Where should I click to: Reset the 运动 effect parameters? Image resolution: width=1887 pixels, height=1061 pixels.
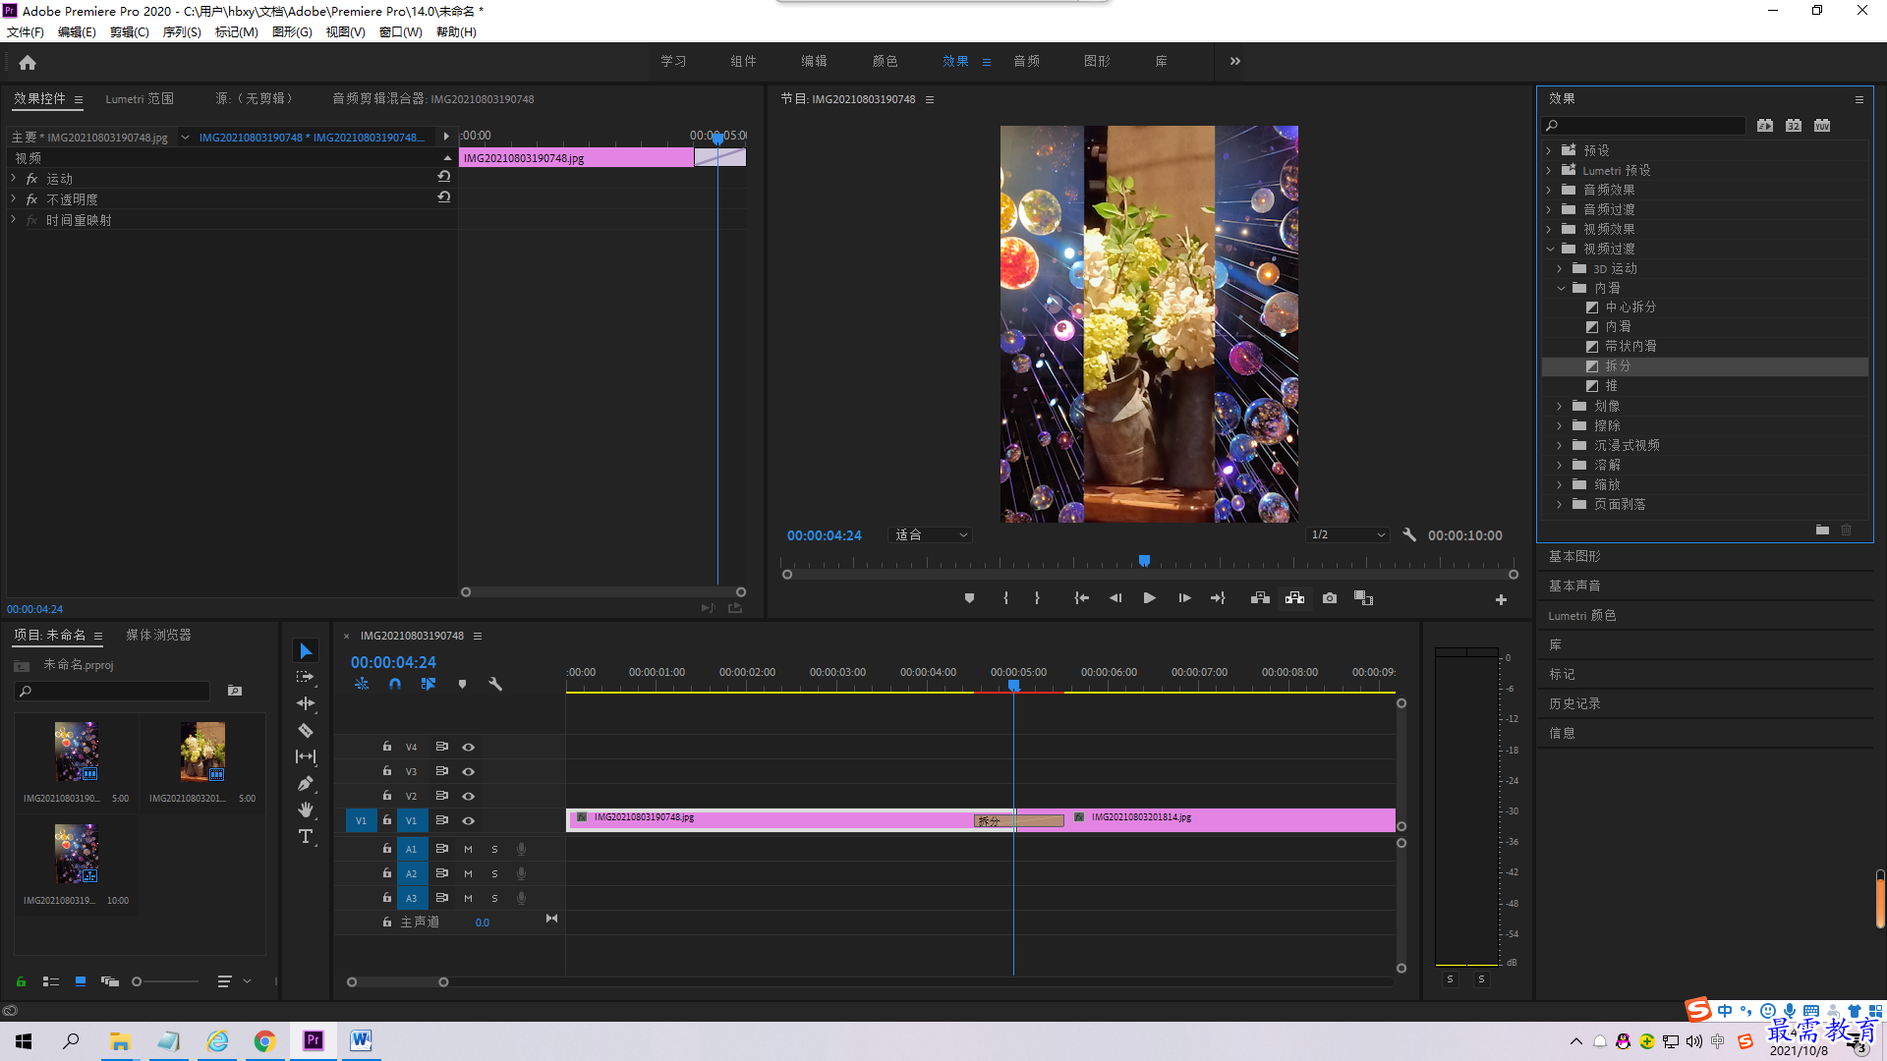pos(444,177)
